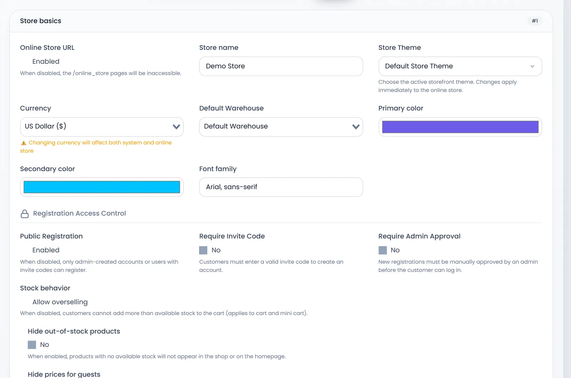This screenshot has height=378, width=571.
Task: Toggle the Enabled label under Online Store URL
Action: (46, 61)
